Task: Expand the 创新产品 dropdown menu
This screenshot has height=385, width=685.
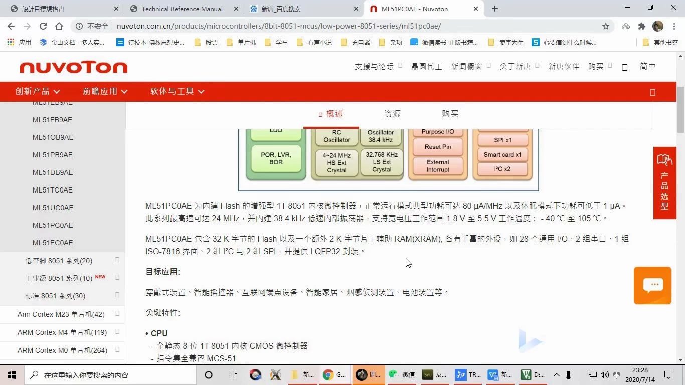Action: pyautogui.click(x=38, y=91)
